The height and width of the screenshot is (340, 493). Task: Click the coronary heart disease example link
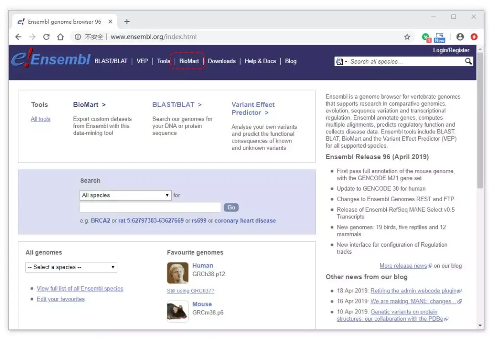point(245,221)
